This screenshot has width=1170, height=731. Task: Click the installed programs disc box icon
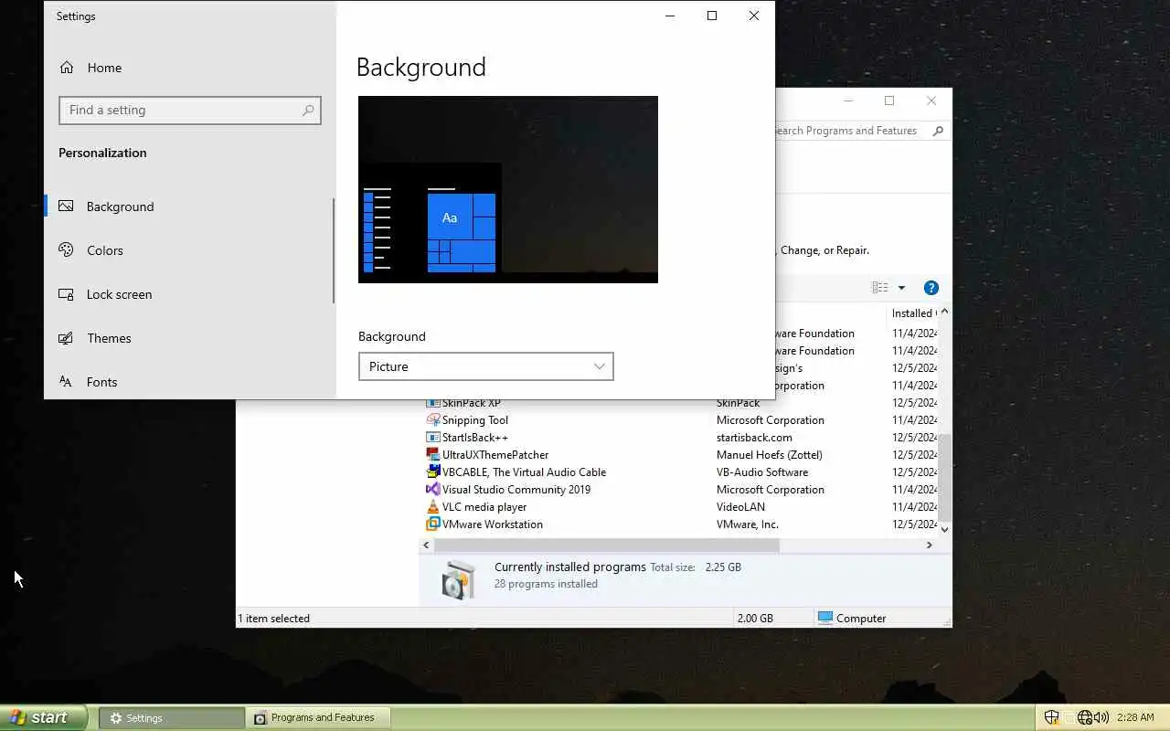coord(459,579)
